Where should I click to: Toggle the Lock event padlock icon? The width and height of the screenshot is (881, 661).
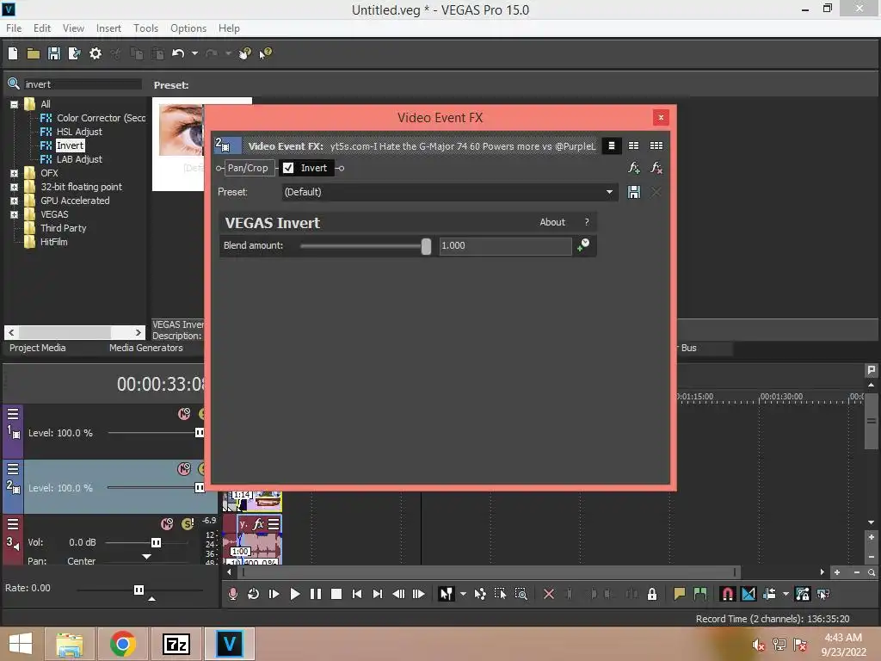[x=652, y=594]
